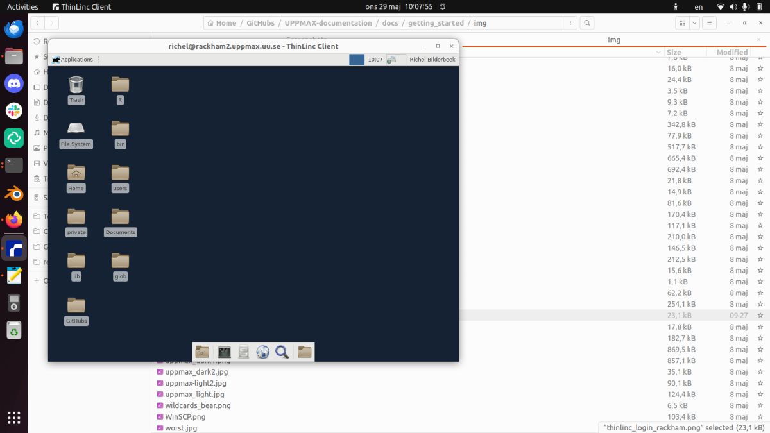Viewport: 770px width, 433px height.
Task: Open the en keyboard layout indicator
Action: [x=699, y=6]
